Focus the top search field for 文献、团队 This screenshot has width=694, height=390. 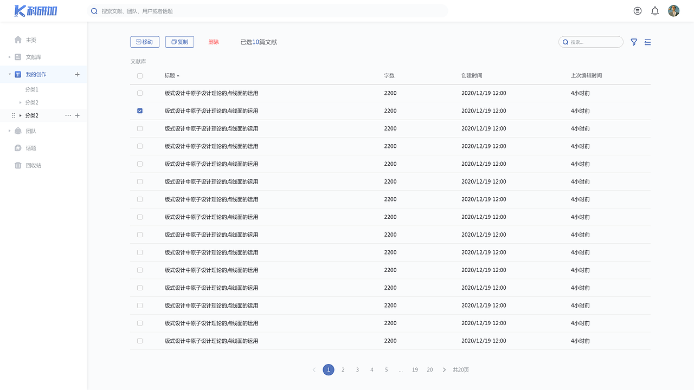pyautogui.click(x=267, y=11)
